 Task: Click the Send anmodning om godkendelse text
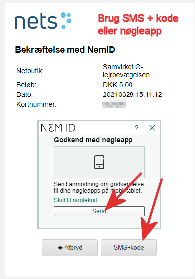[99, 187]
